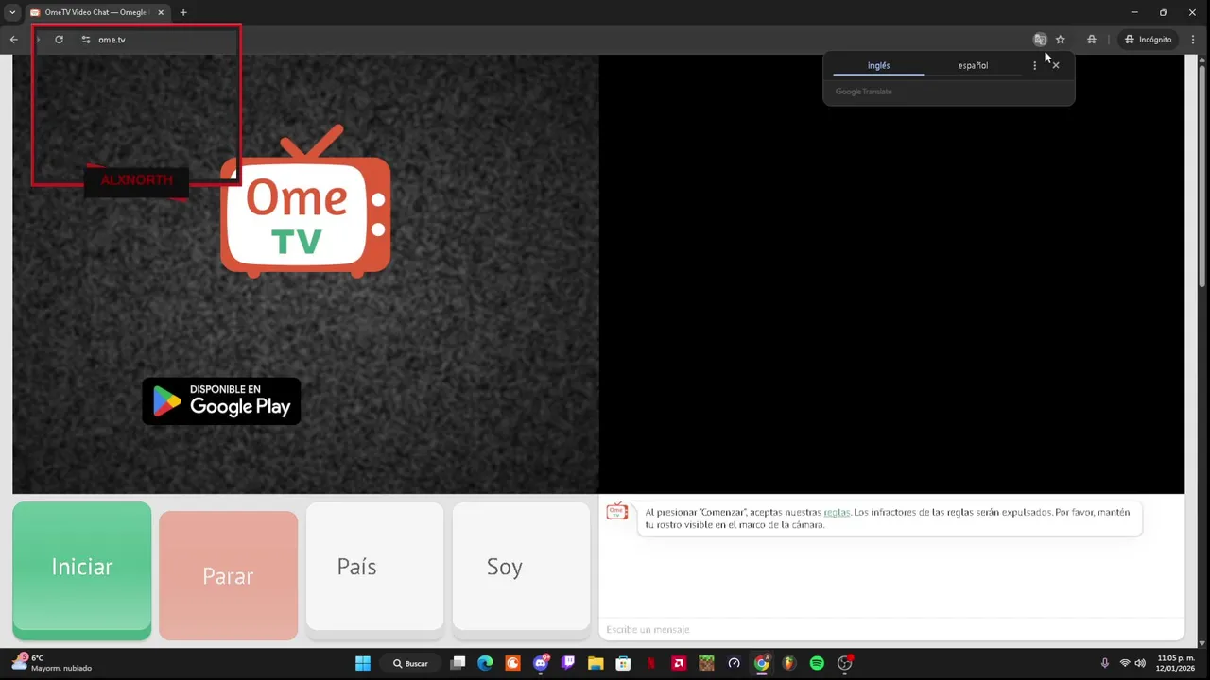Open Microsoft Store from the taskbar
1210x680 pixels.
click(623, 663)
